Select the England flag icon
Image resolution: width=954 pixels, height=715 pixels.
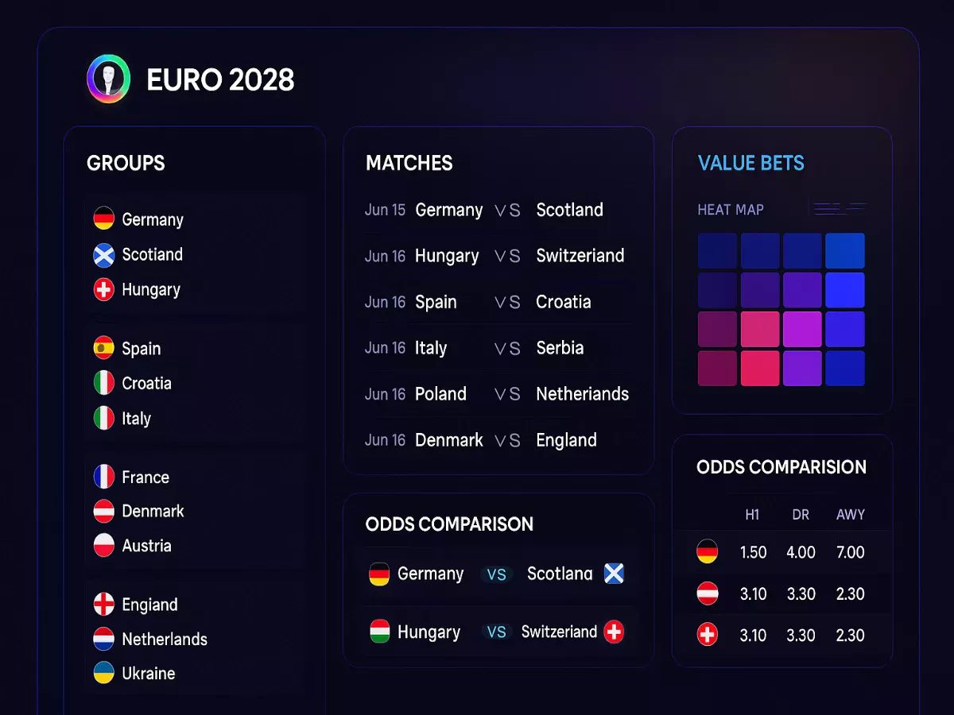click(x=103, y=604)
